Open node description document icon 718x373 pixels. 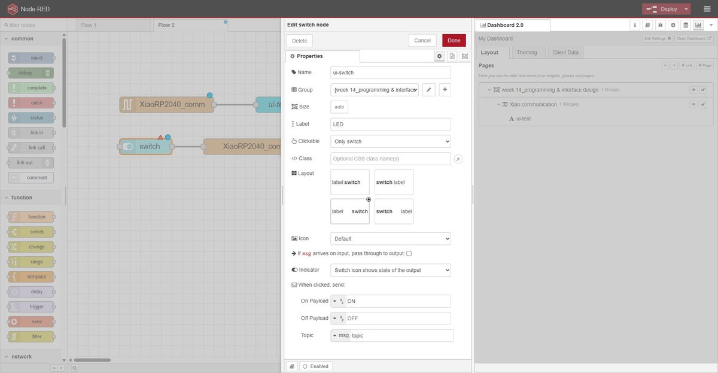[452, 56]
